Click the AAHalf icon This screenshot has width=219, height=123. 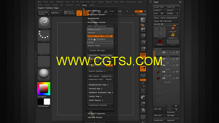pyautogui.click(x=143, y=49)
